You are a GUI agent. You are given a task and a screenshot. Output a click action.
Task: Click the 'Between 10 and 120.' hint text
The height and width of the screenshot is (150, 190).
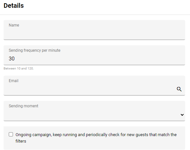(x=19, y=69)
